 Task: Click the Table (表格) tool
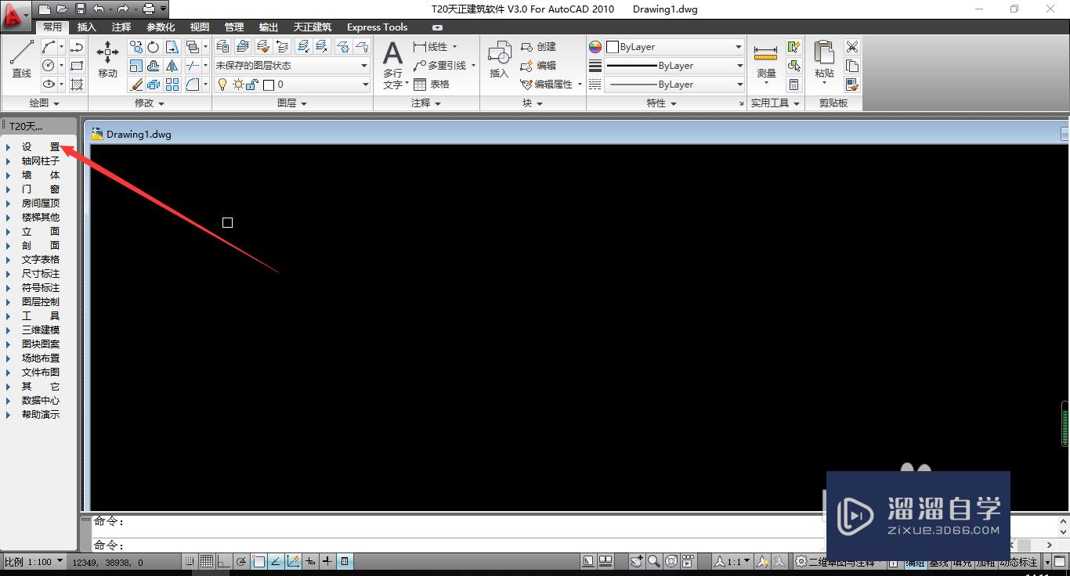[432, 85]
